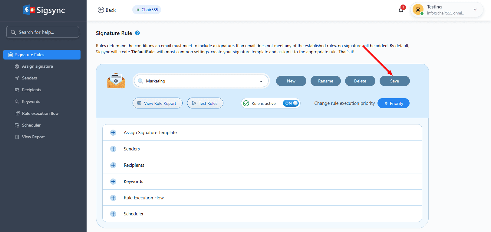Click the Chair555 tenant badge
The image size is (491, 232).
(x=147, y=10)
